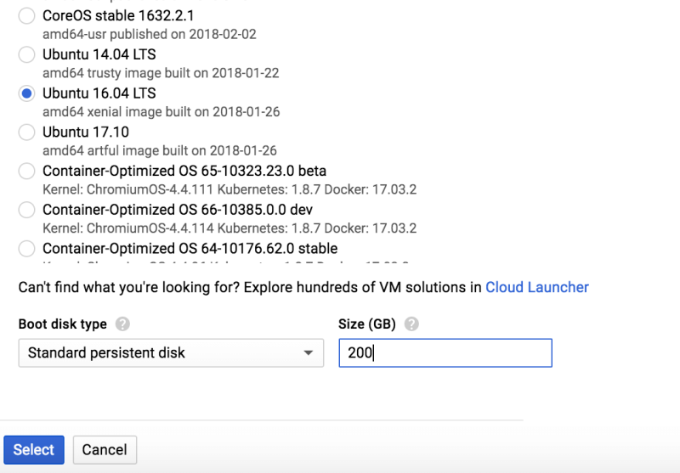680x473 pixels.
Task: Click 'amd64-usr published on 2018-02-02' text
Action: click(x=150, y=34)
